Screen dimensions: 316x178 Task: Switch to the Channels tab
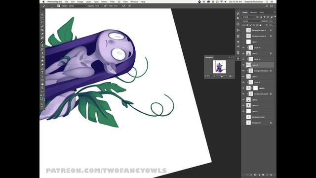(x=253, y=12)
